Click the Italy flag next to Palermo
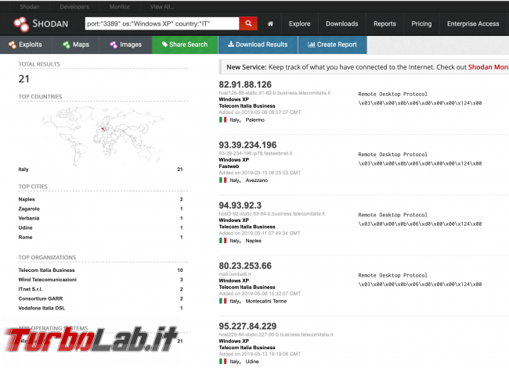The height and width of the screenshot is (368, 509). pyautogui.click(x=222, y=120)
